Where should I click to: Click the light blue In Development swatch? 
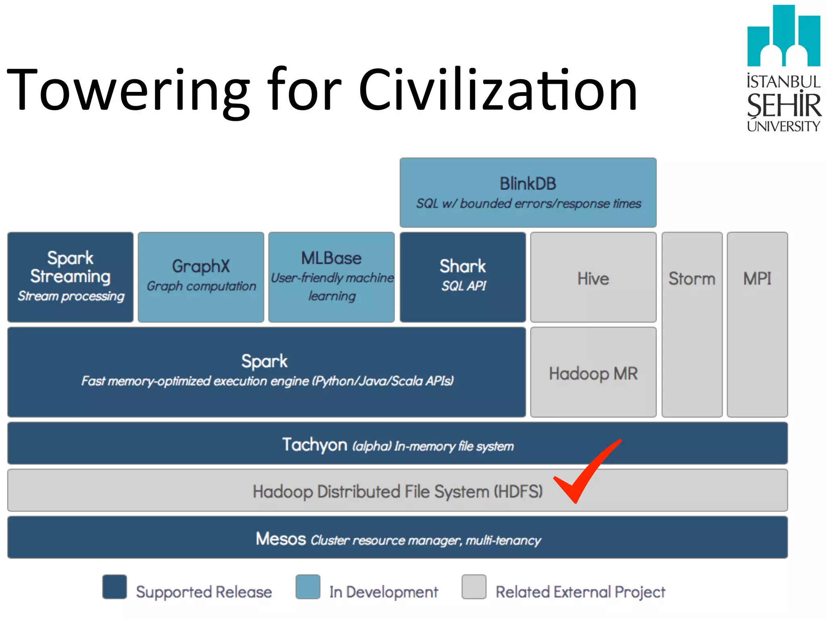308,587
